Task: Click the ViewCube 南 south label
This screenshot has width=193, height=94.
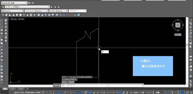Action: (178, 30)
